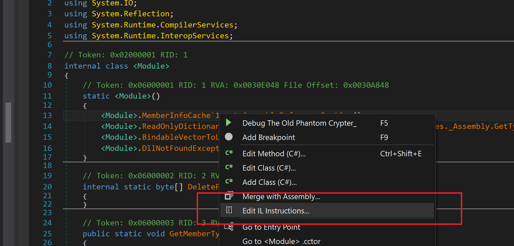This screenshot has width=514, height=246.
Task: Click the Go to Entry Point icon
Action: click(x=229, y=227)
